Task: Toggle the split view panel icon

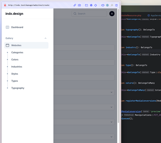Action: click(x=116, y=5)
